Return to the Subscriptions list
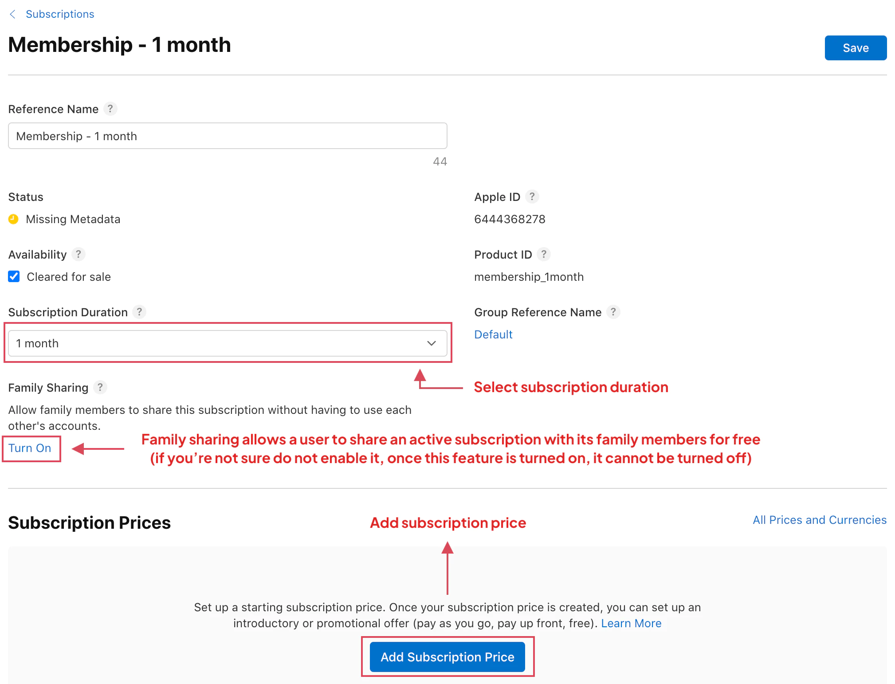The width and height of the screenshot is (895, 684). click(60, 14)
